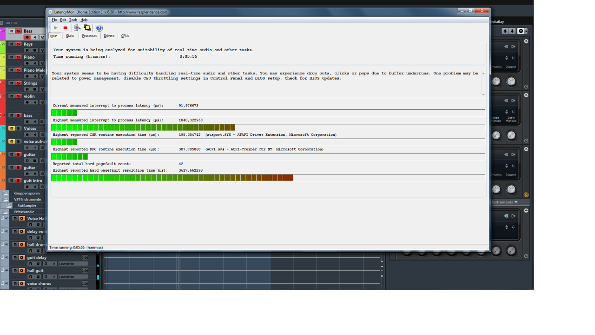Solo the Bass track numbered 28
This screenshot has height=335, width=595.
[x=18, y=31]
